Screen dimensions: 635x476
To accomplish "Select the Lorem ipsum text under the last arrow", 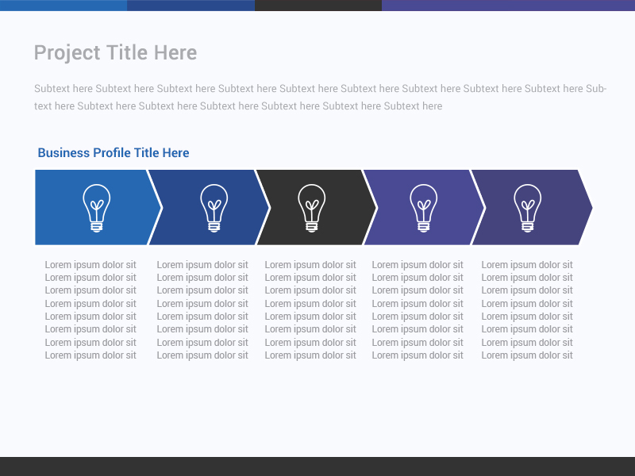I will [x=527, y=310].
